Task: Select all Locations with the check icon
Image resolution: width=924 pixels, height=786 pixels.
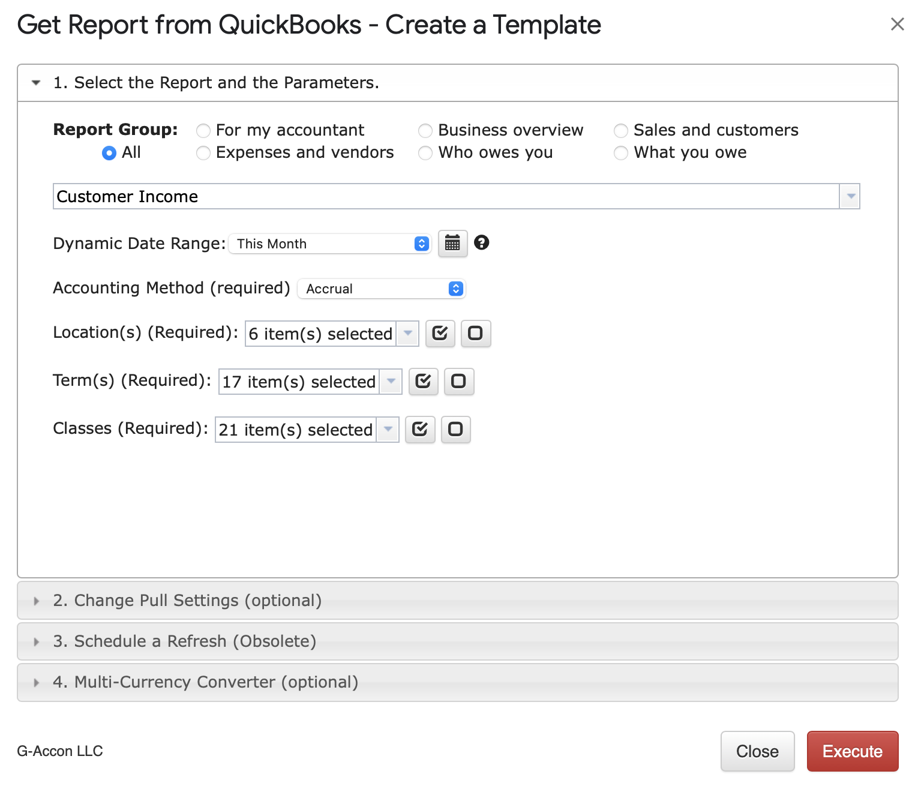Action: (440, 334)
